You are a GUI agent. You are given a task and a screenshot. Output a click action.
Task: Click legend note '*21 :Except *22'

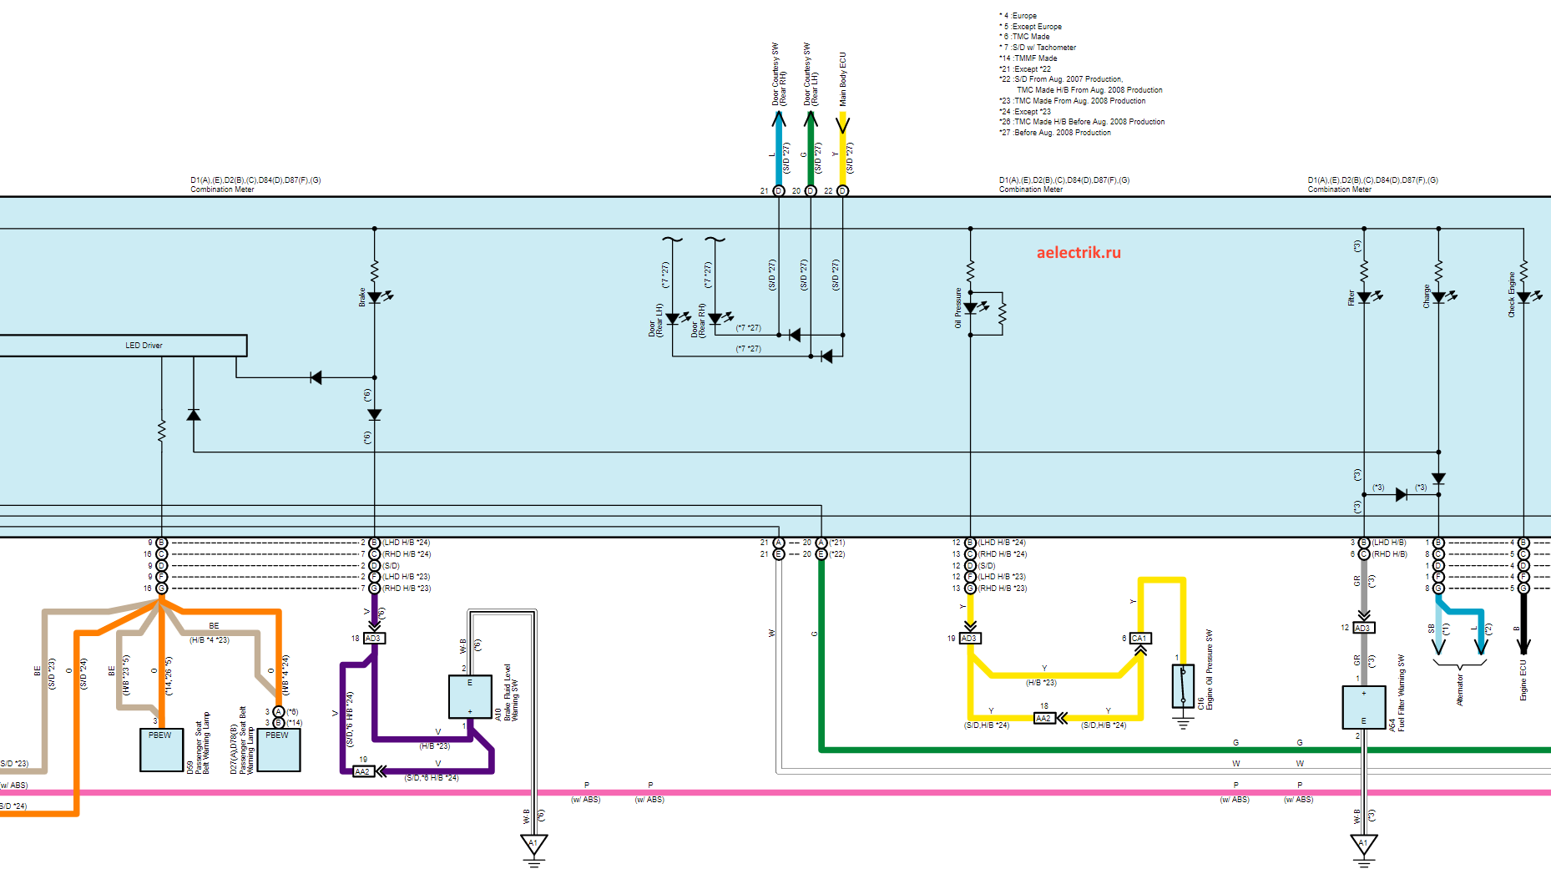coord(1025,69)
